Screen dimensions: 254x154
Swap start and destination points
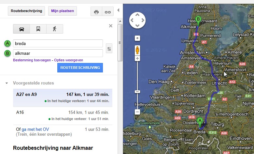(x=109, y=49)
